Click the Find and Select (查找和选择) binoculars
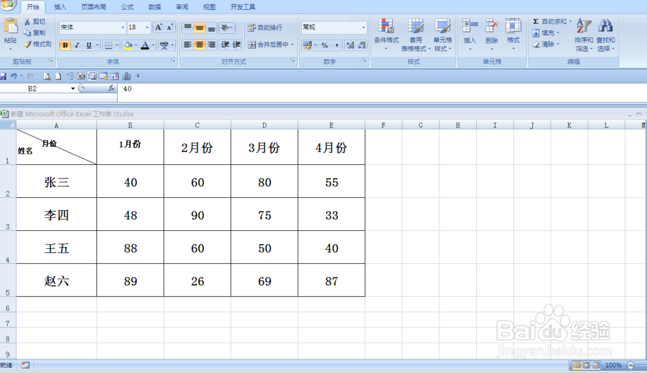Screen dimensions: 647x373 pos(606,26)
